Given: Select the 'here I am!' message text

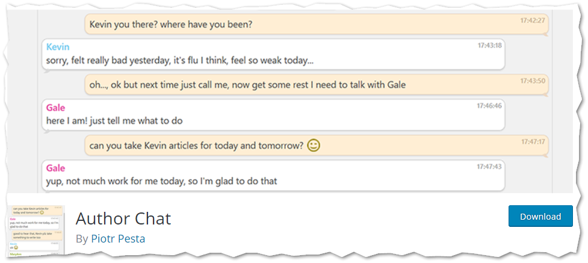Looking at the screenshot, I should [114, 121].
